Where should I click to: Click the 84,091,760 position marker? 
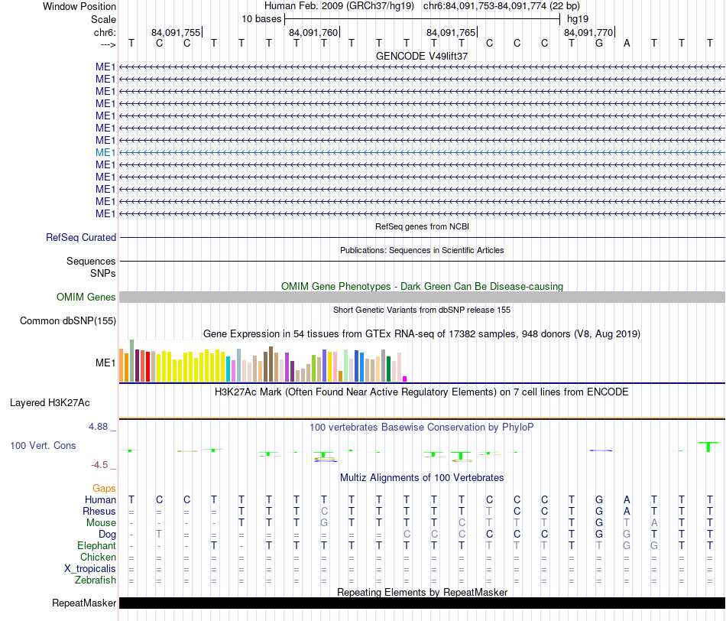point(314,32)
